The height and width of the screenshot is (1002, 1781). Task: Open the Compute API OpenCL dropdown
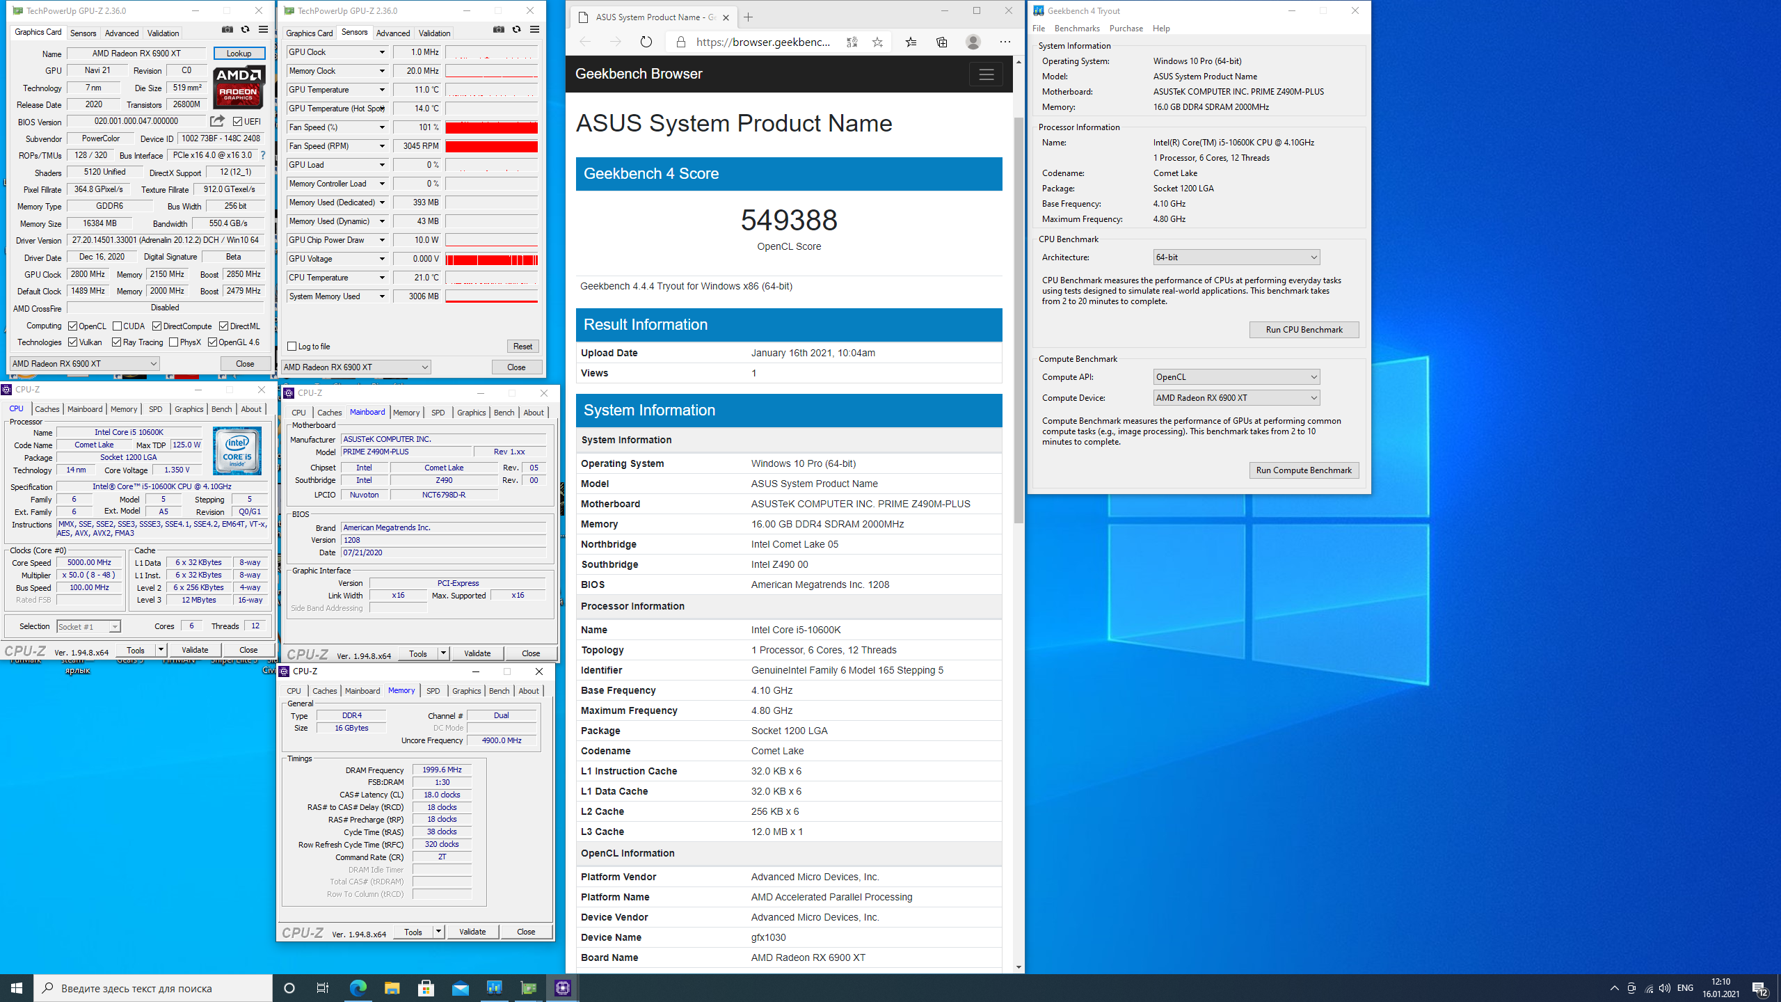click(1236, 377)
